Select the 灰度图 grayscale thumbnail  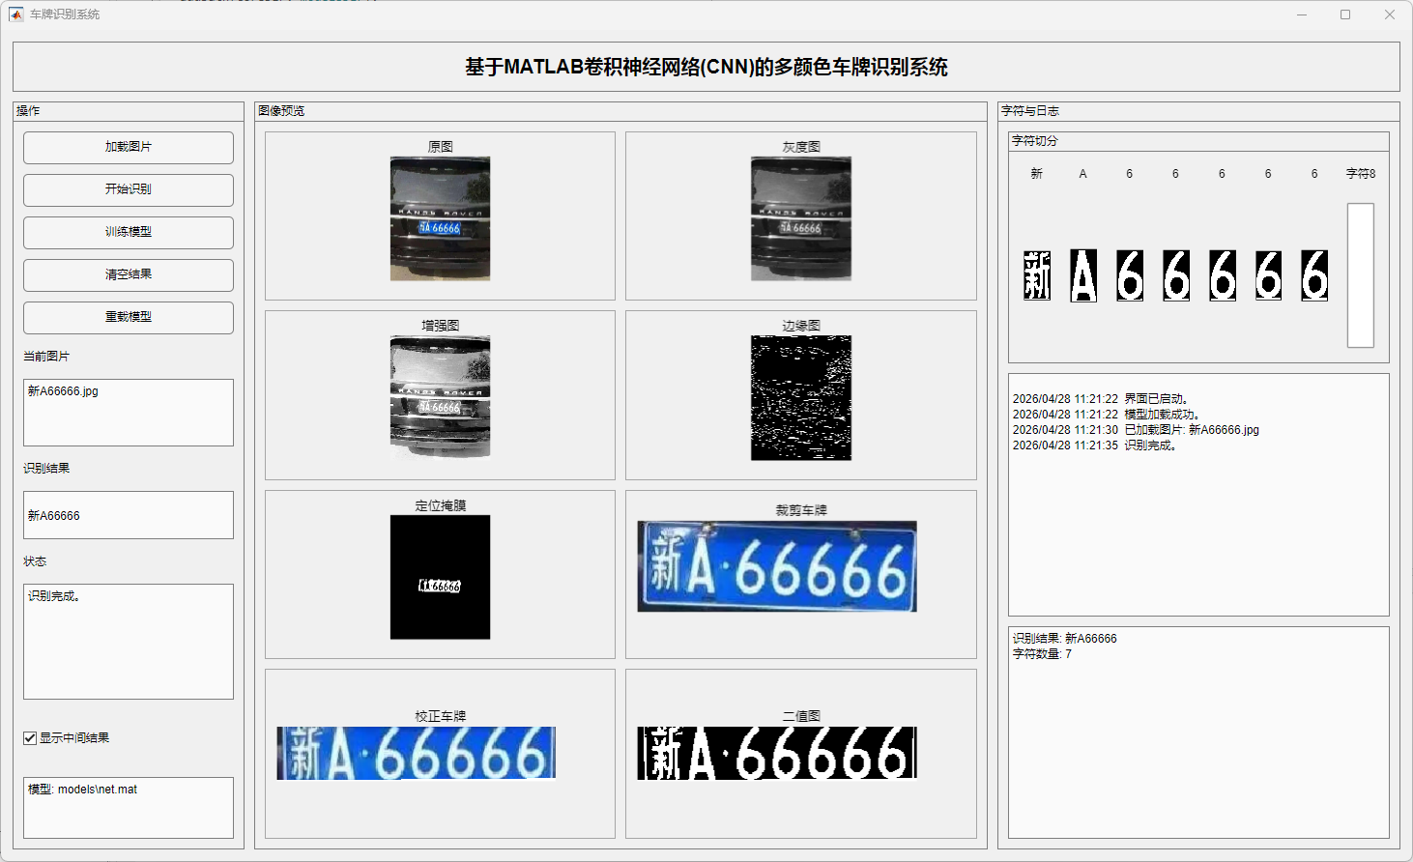tap(801, 219)
